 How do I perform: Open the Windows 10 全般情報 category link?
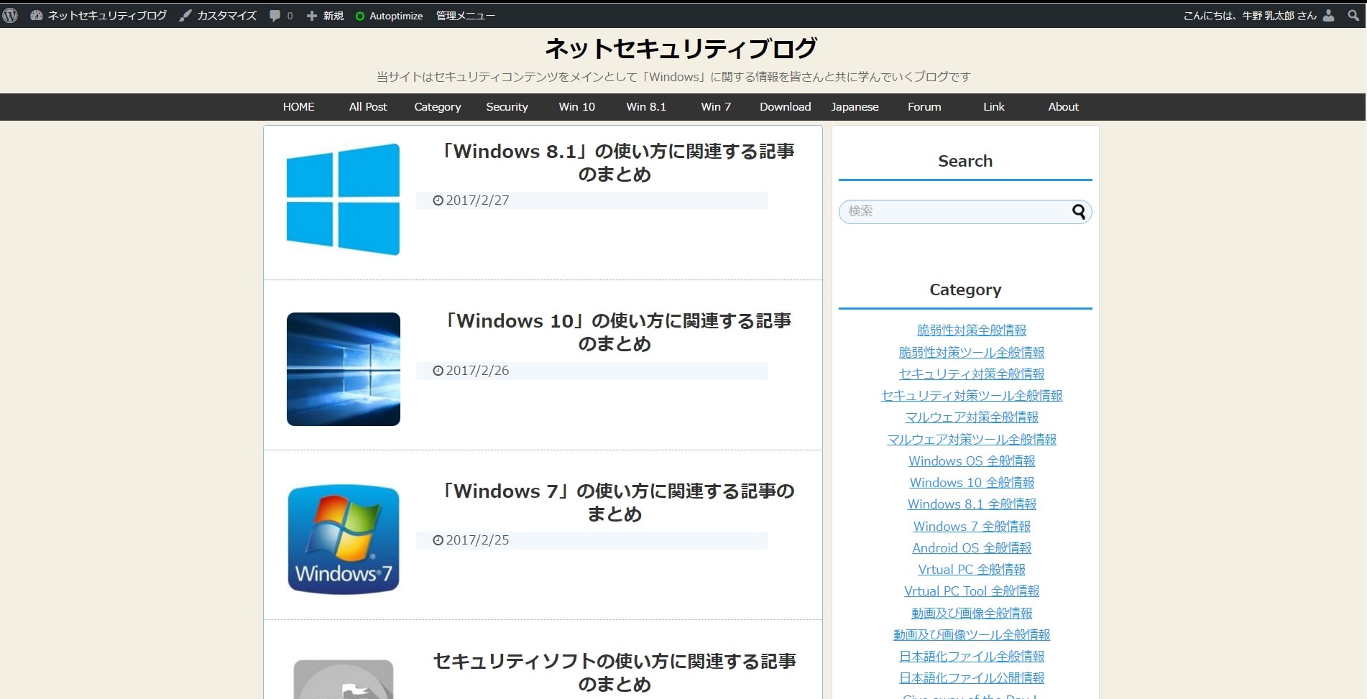[x=972, y=483]
